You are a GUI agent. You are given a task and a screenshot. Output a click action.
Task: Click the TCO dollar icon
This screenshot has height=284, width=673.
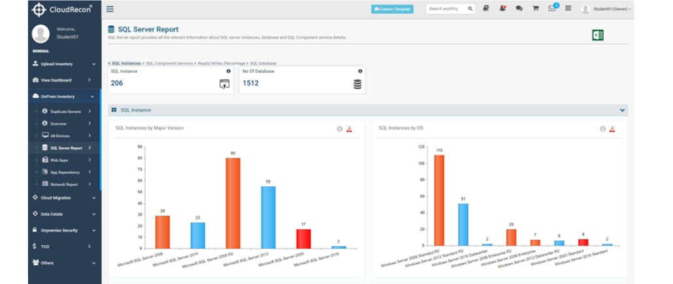click(35, 246)
